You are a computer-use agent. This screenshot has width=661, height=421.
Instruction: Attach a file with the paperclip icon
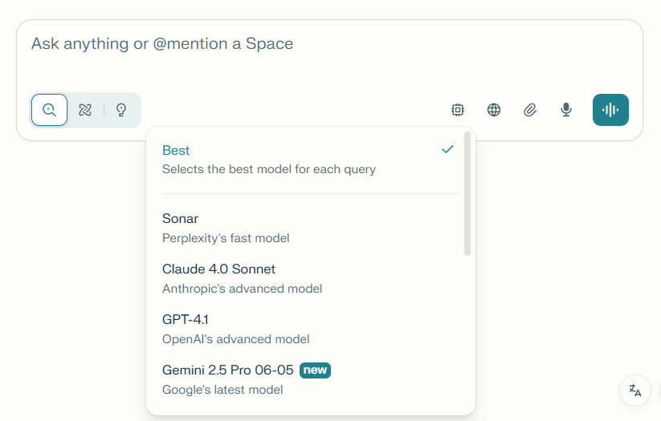(x=530, y=110)
